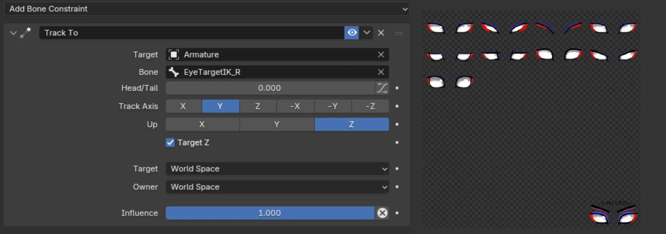The width and height of the screenshot is (666, 234).
Task: Set Track Axis to X
Action: (184, 106)
